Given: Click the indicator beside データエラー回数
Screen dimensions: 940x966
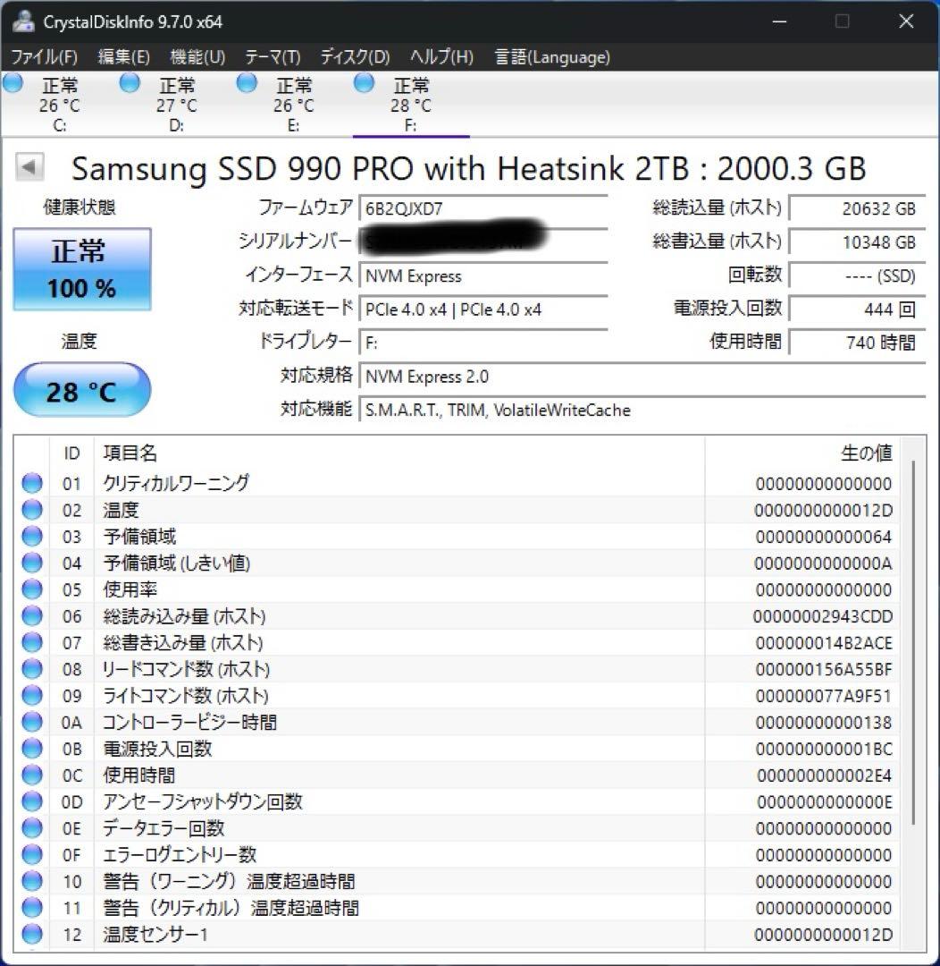Looking at the screenshot, I should [x=31, y=828].
